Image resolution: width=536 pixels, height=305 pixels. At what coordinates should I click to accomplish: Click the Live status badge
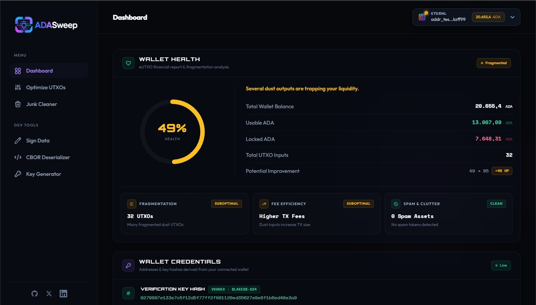click(501, 265)
